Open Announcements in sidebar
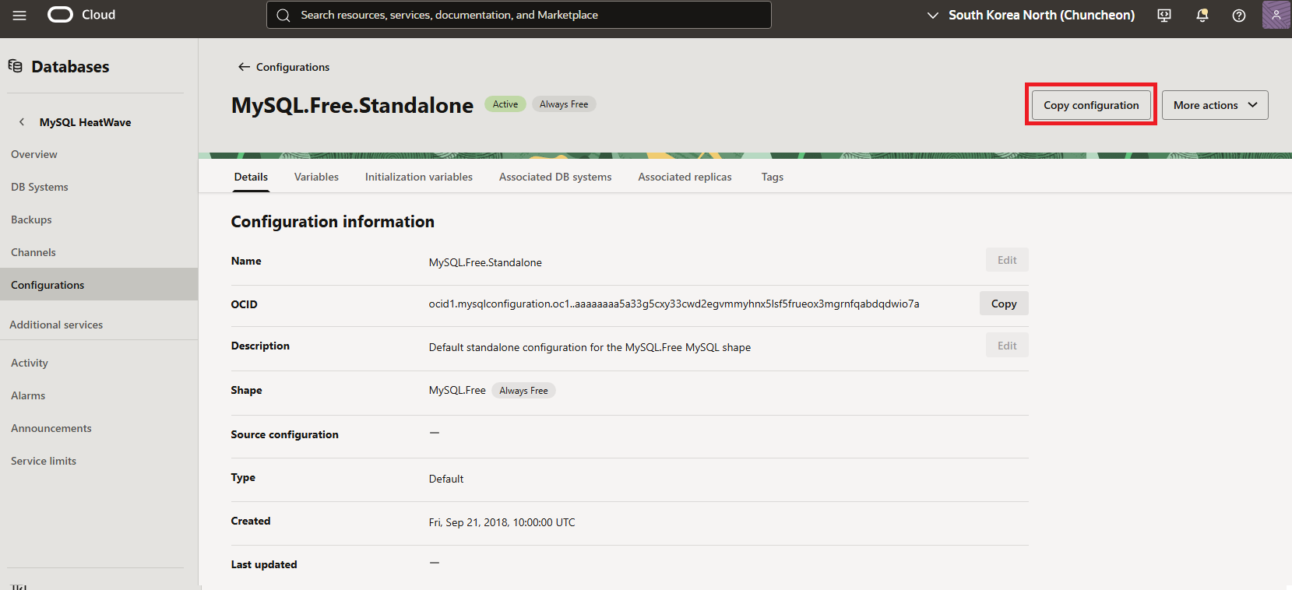 [x=51, y=428]
